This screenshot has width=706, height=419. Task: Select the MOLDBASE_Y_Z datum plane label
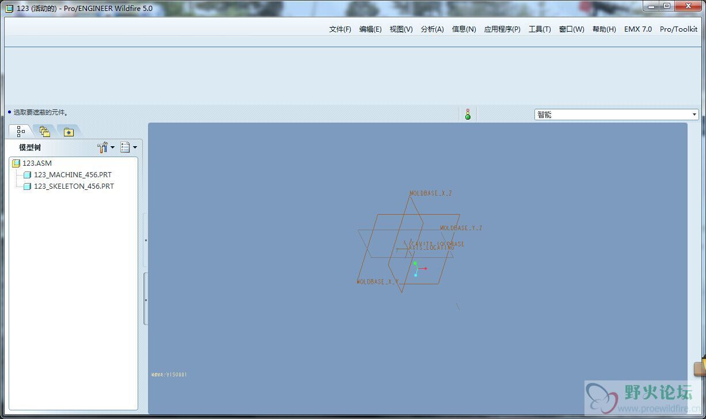point(461,228)
